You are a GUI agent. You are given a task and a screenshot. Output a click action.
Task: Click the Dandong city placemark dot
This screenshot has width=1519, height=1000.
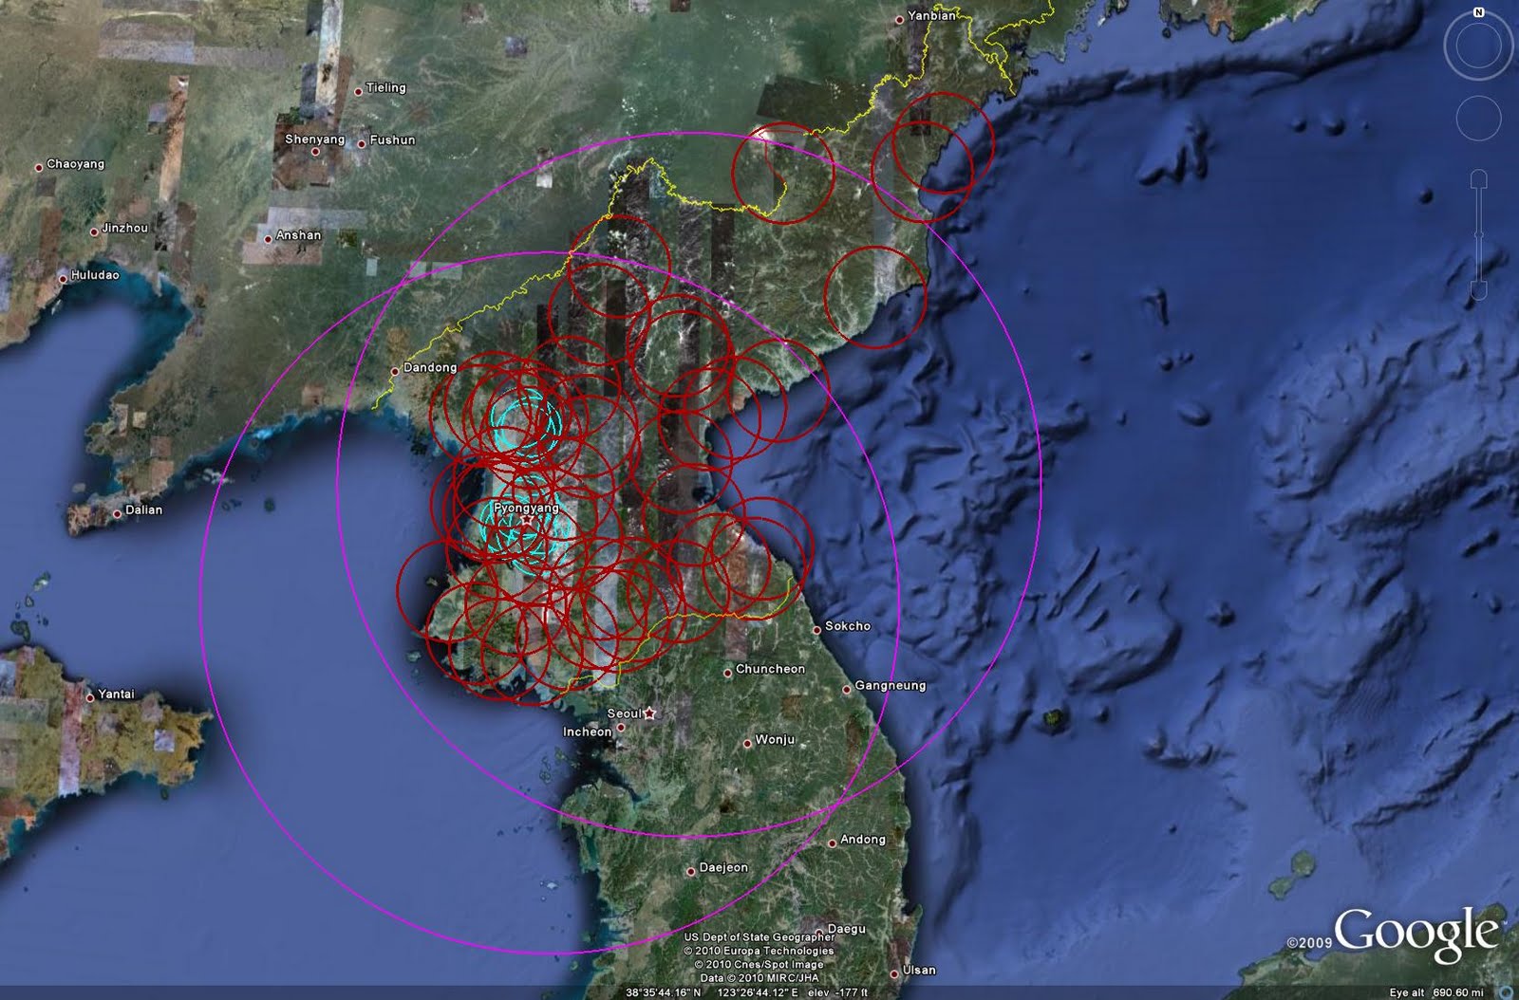[395, 371]
